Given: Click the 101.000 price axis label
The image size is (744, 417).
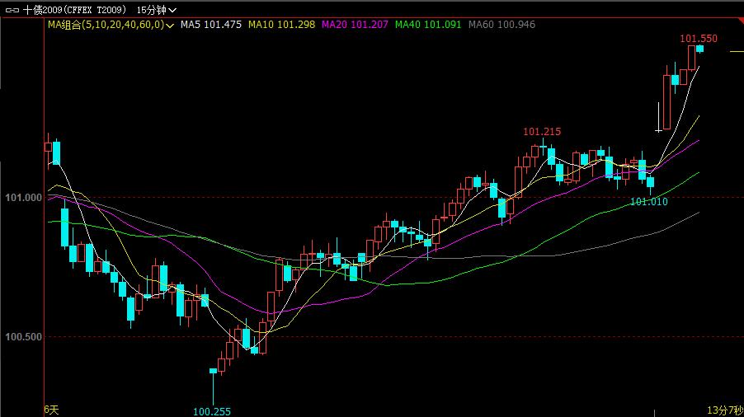Looking at the screenshot, I should coord(23,198).
